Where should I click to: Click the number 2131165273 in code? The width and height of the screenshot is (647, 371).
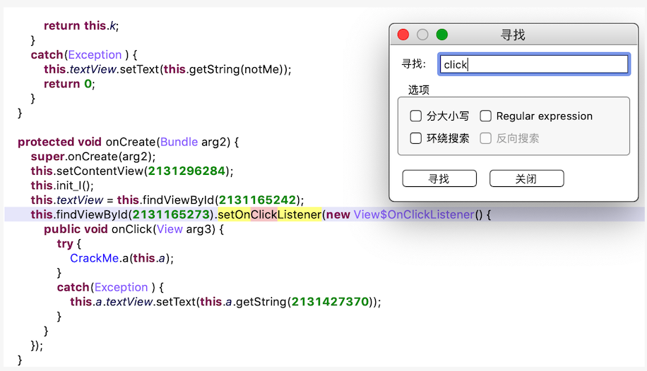pos(171,214)
